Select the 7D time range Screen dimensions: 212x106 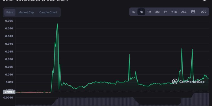click(x=141, y=12)
